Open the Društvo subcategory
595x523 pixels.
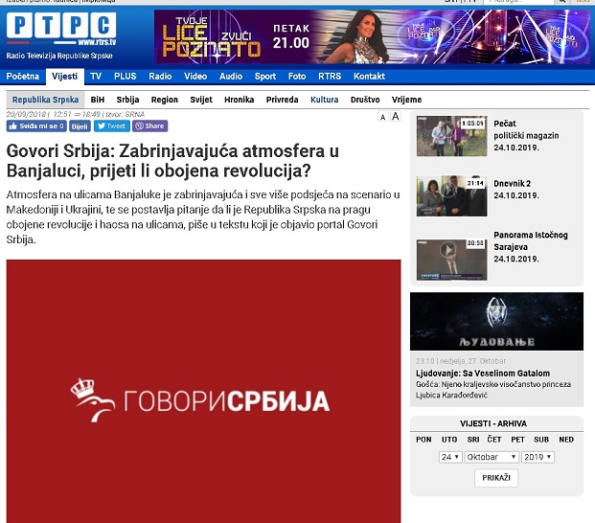[x=365, y=100]
